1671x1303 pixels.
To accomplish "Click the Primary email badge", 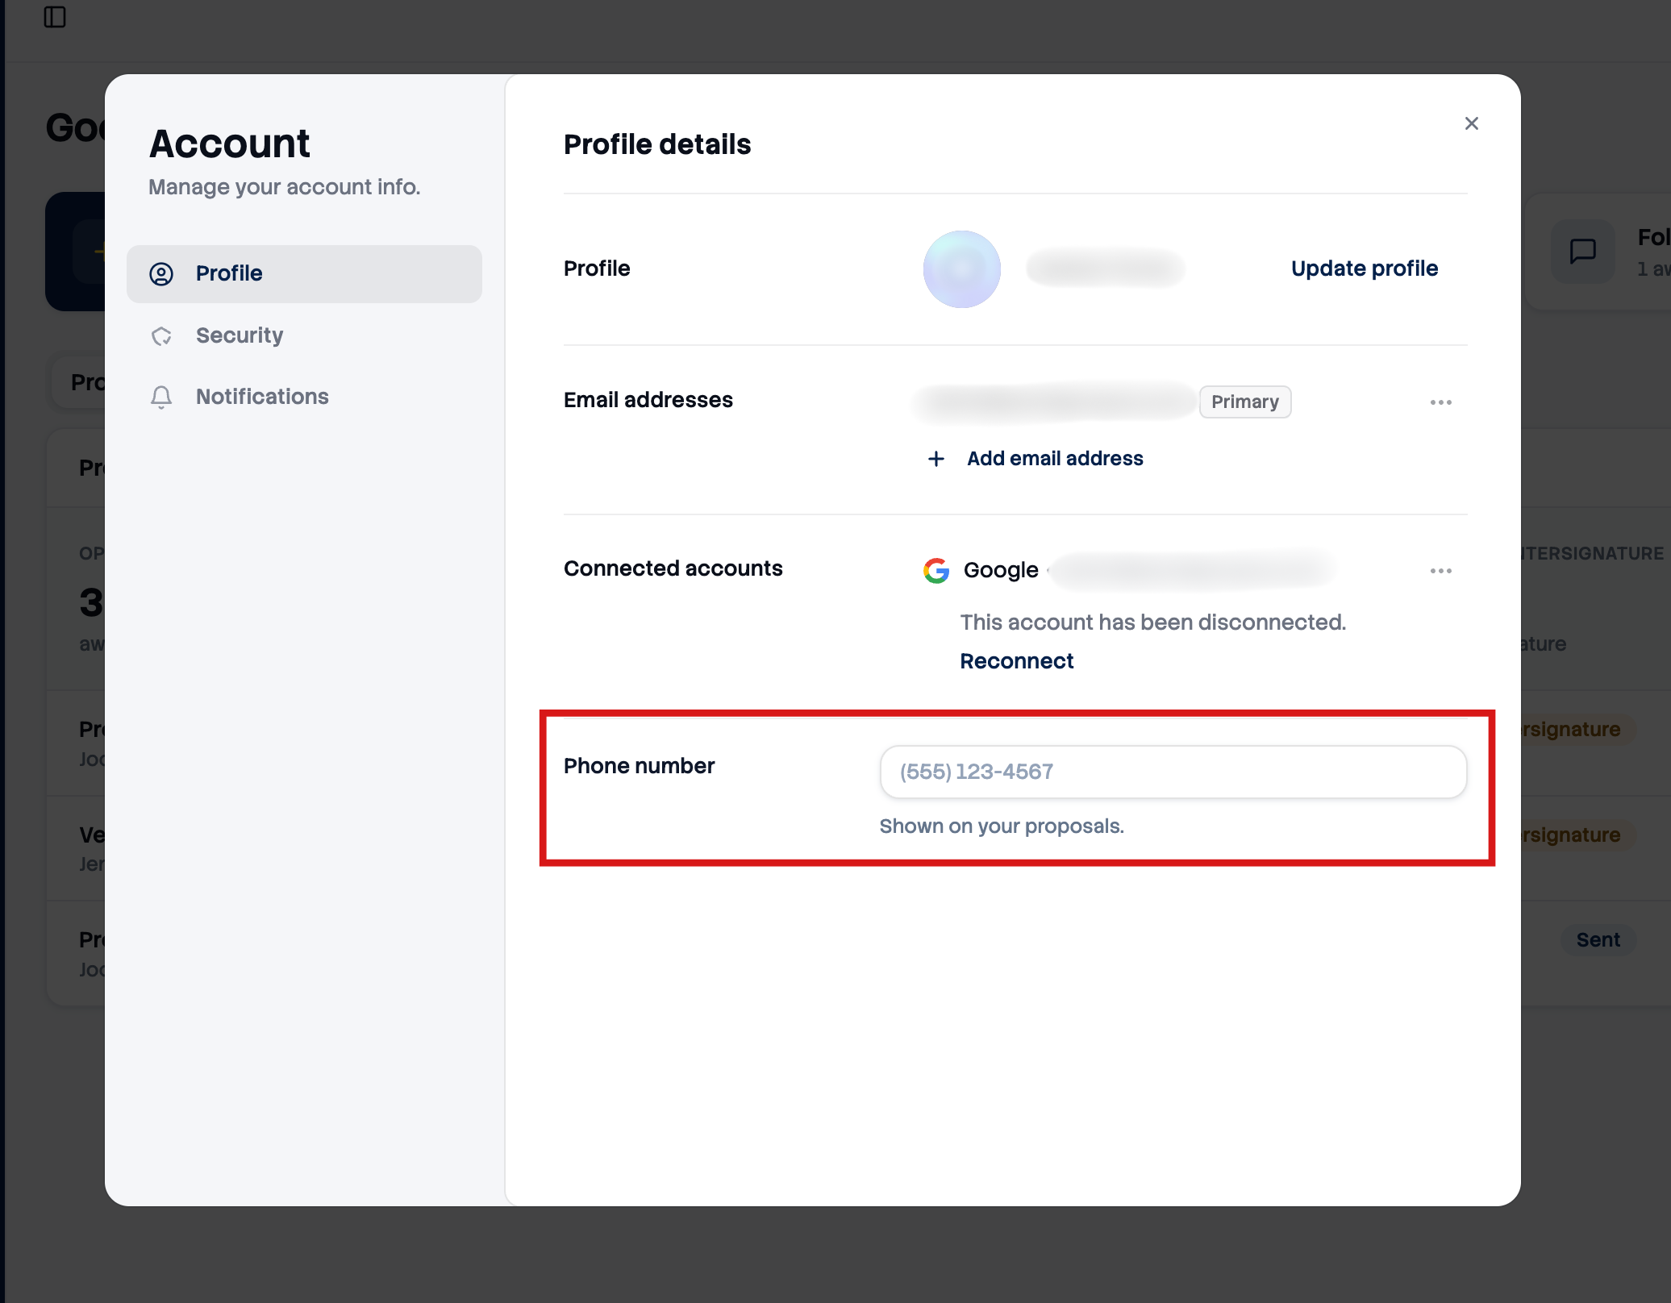I will click(x=1245, y=402).
